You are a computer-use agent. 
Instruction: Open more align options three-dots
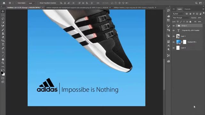[x=98, y=3]
